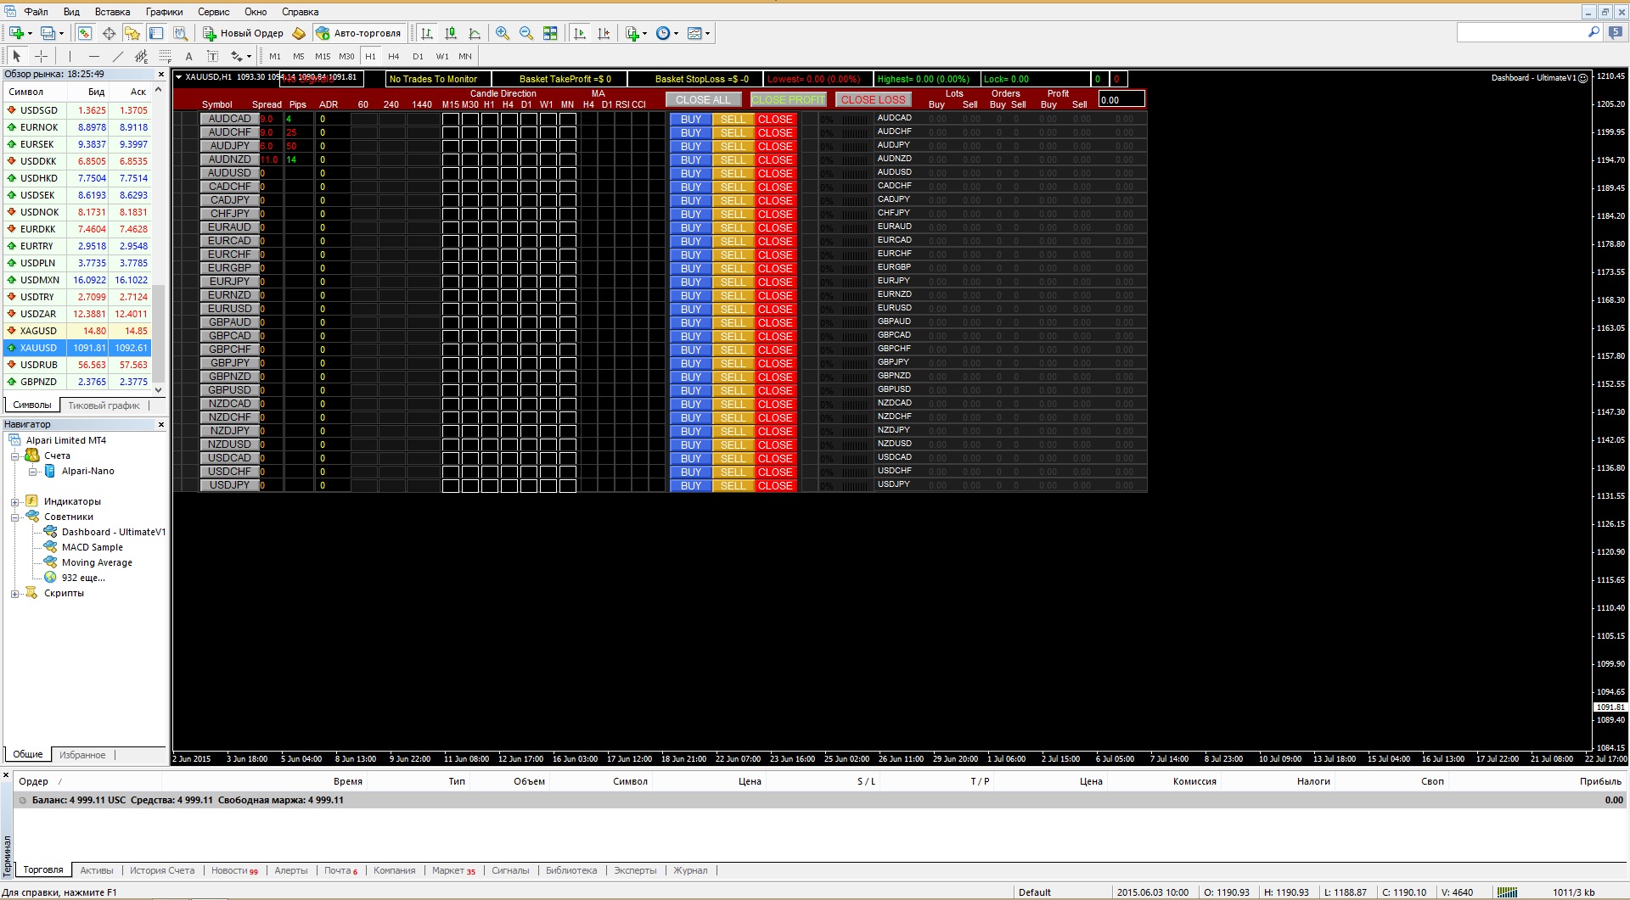Switch to Тиковый график tab
Viewport: 1630px width, 900px height.
click(x=104, y=405)
